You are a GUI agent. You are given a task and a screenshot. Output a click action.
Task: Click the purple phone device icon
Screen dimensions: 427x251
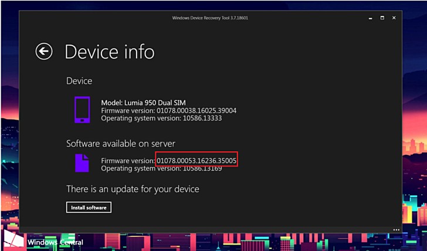click(82, 110)
